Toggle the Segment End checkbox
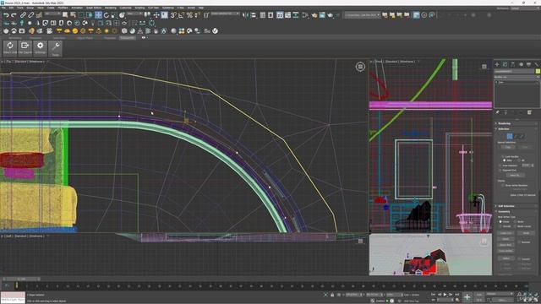 [x=500, y=170]
